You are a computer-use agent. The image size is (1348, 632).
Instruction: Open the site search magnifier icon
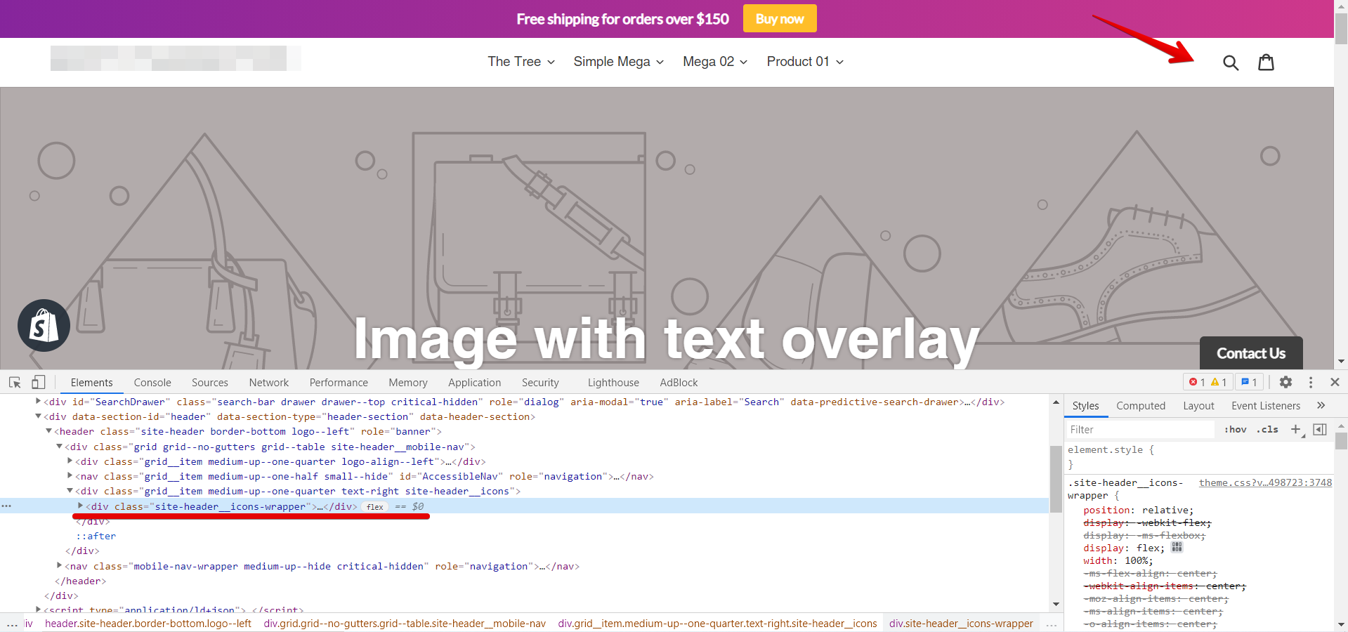[1230, 62]
